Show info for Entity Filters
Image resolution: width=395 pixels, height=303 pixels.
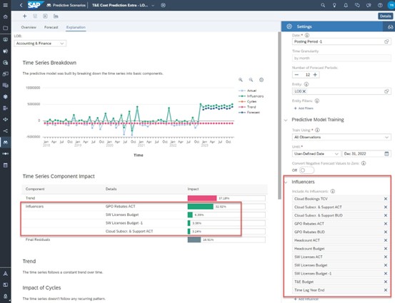(317, 101)
